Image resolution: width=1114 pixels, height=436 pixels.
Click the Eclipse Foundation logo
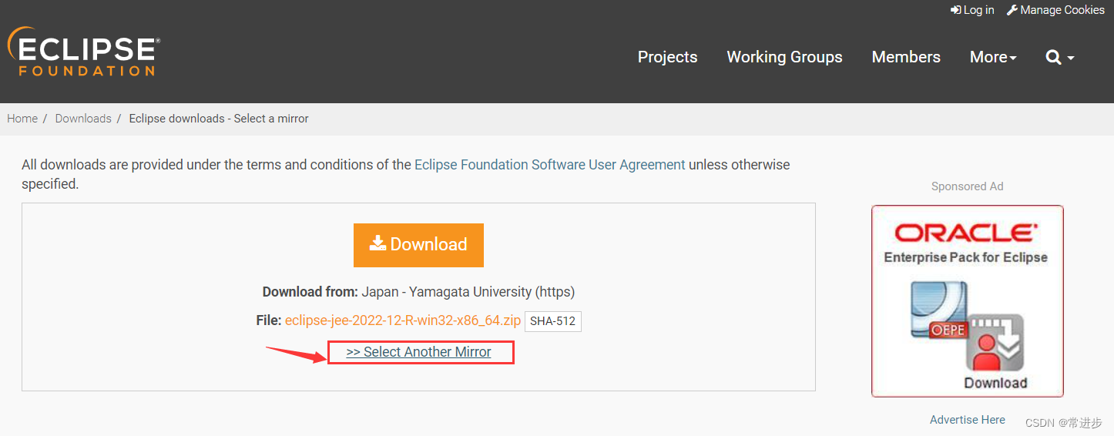click(x=83, y=52)
